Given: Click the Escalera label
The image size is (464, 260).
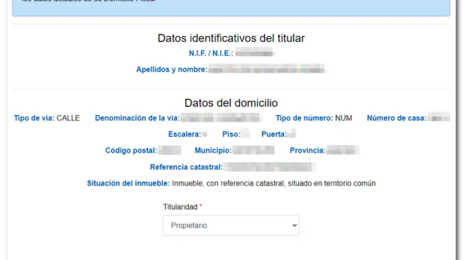Looking at the screenshot, I should click(184, 134).
